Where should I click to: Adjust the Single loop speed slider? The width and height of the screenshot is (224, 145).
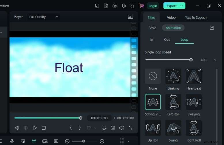coord(169,60)
